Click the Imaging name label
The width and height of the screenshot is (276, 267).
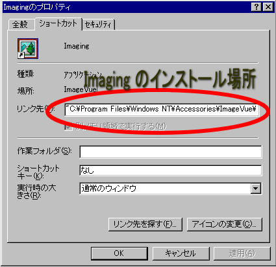pos(77,46)
